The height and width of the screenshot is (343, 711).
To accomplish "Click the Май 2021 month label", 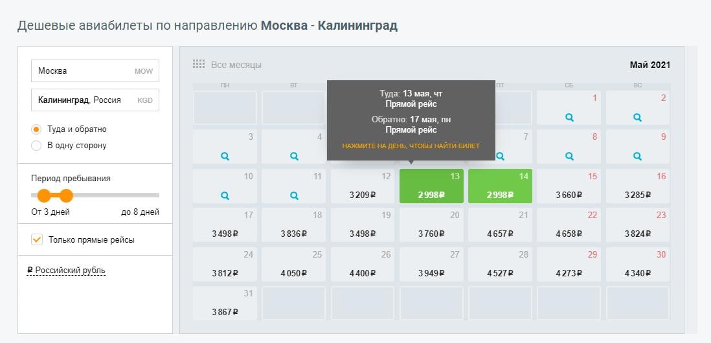I will click(x=649, y=65).
